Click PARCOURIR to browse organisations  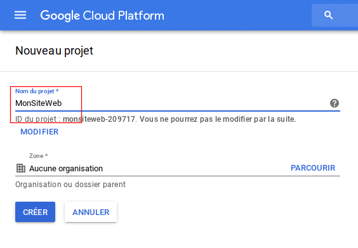(x=313, y=168)
